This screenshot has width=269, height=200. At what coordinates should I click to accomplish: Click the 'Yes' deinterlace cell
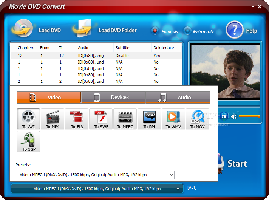(157, 56)
